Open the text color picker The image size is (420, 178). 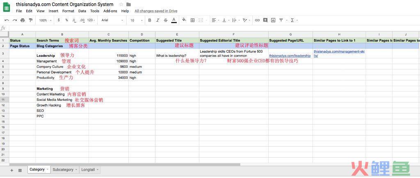pyautogui.click(x=174, y=20)
